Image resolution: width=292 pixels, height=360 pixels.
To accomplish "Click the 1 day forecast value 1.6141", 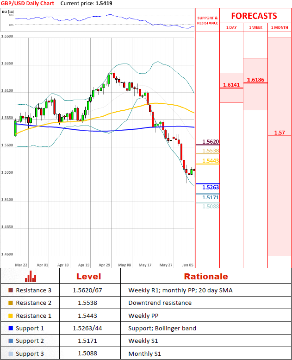I will pos(231,85).
